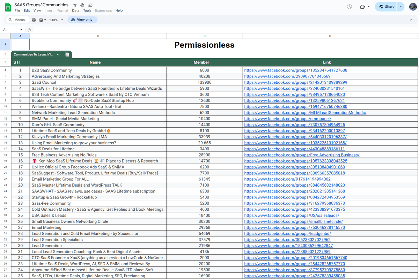This screenshot has height=279, width=419.
Task: Click the Member table header cell
Action: (204, 62)
